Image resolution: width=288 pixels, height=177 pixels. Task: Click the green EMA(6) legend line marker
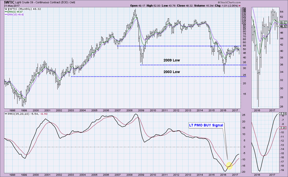point(6,12)
